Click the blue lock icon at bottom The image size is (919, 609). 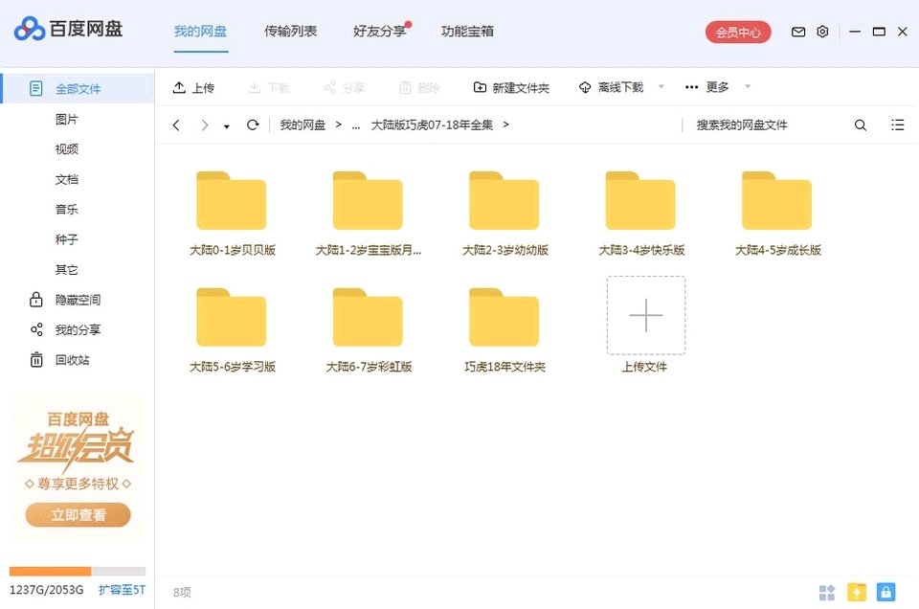pyautogui.click(x=885, y=593)
